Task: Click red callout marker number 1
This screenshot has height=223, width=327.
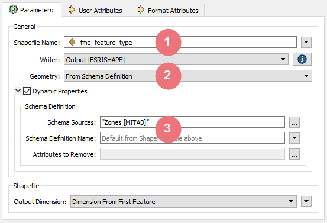Action: [x=169, y=42]
